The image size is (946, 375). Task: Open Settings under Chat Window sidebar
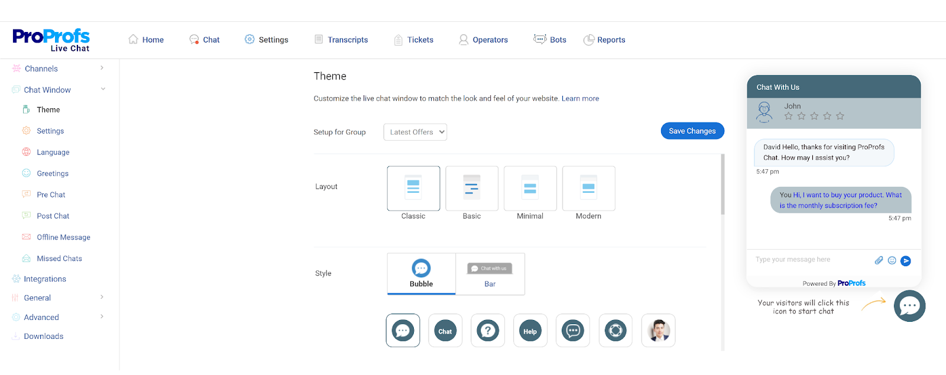[50, 131]
